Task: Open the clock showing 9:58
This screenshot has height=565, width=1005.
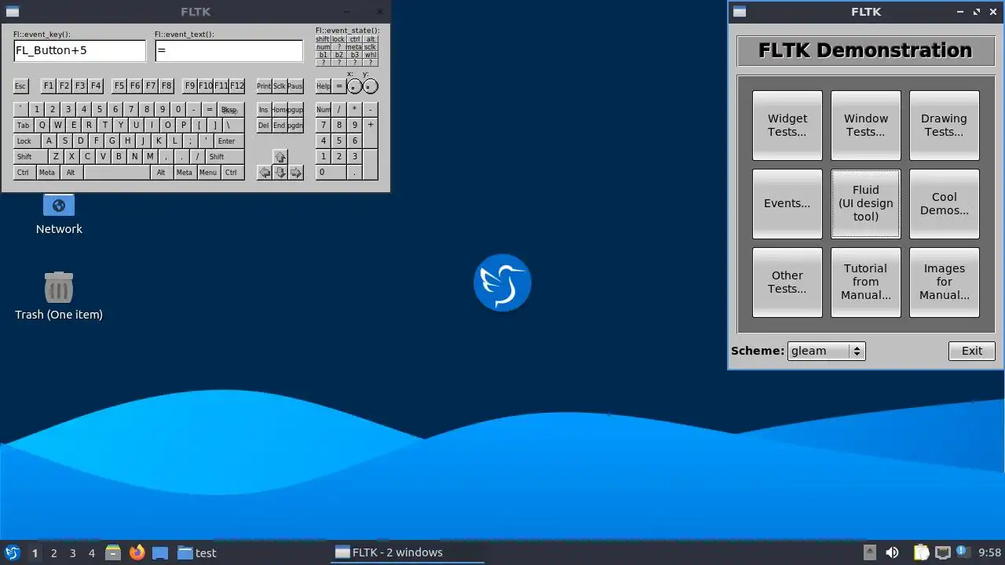Action: [x=989, y=552]
